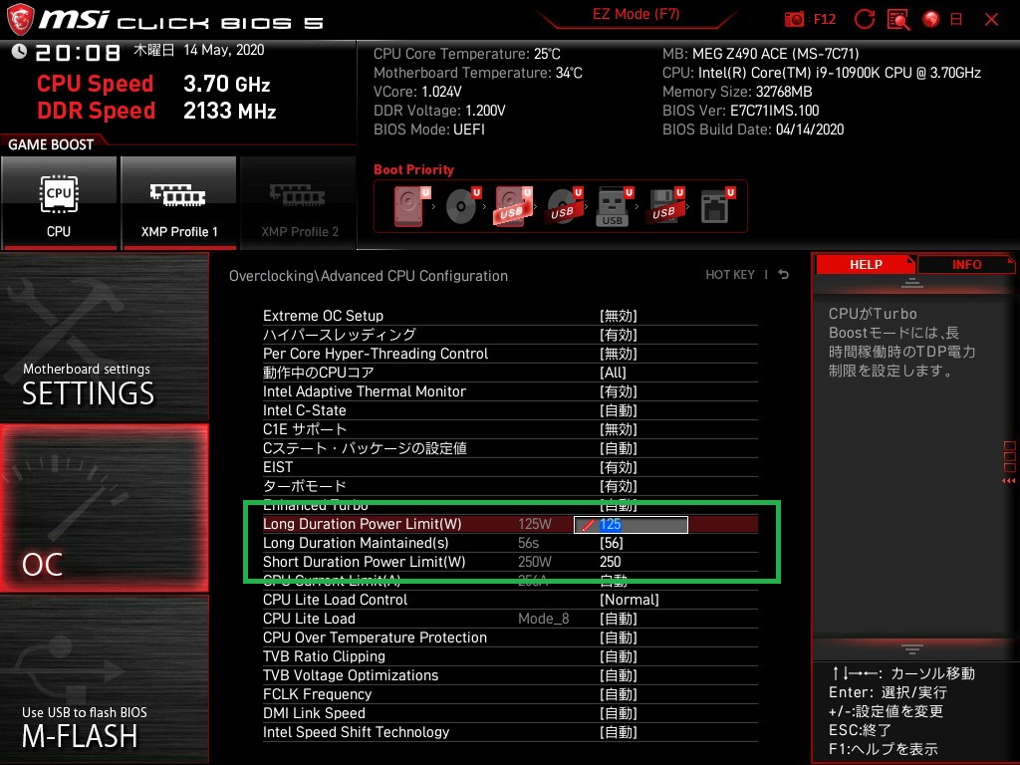Screen dimensions: 1020x765
Task: Click the circular reset arrow icon
Action: 864,19
